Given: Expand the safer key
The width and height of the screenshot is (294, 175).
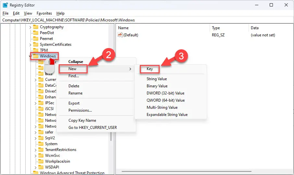Looking at the screenshot, I should [x=35, y=132].
